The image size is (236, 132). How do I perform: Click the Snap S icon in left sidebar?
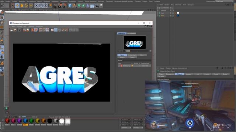(2, 57)
